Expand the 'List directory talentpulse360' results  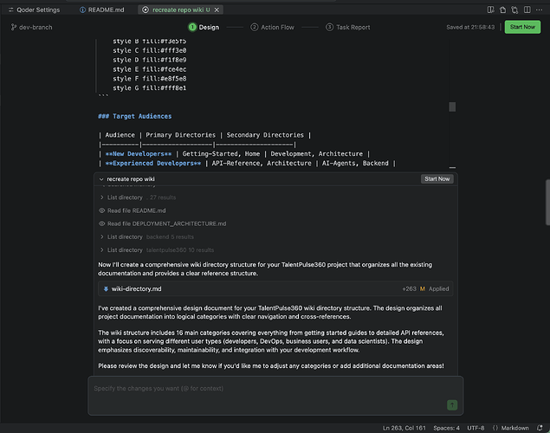(101, 249)
